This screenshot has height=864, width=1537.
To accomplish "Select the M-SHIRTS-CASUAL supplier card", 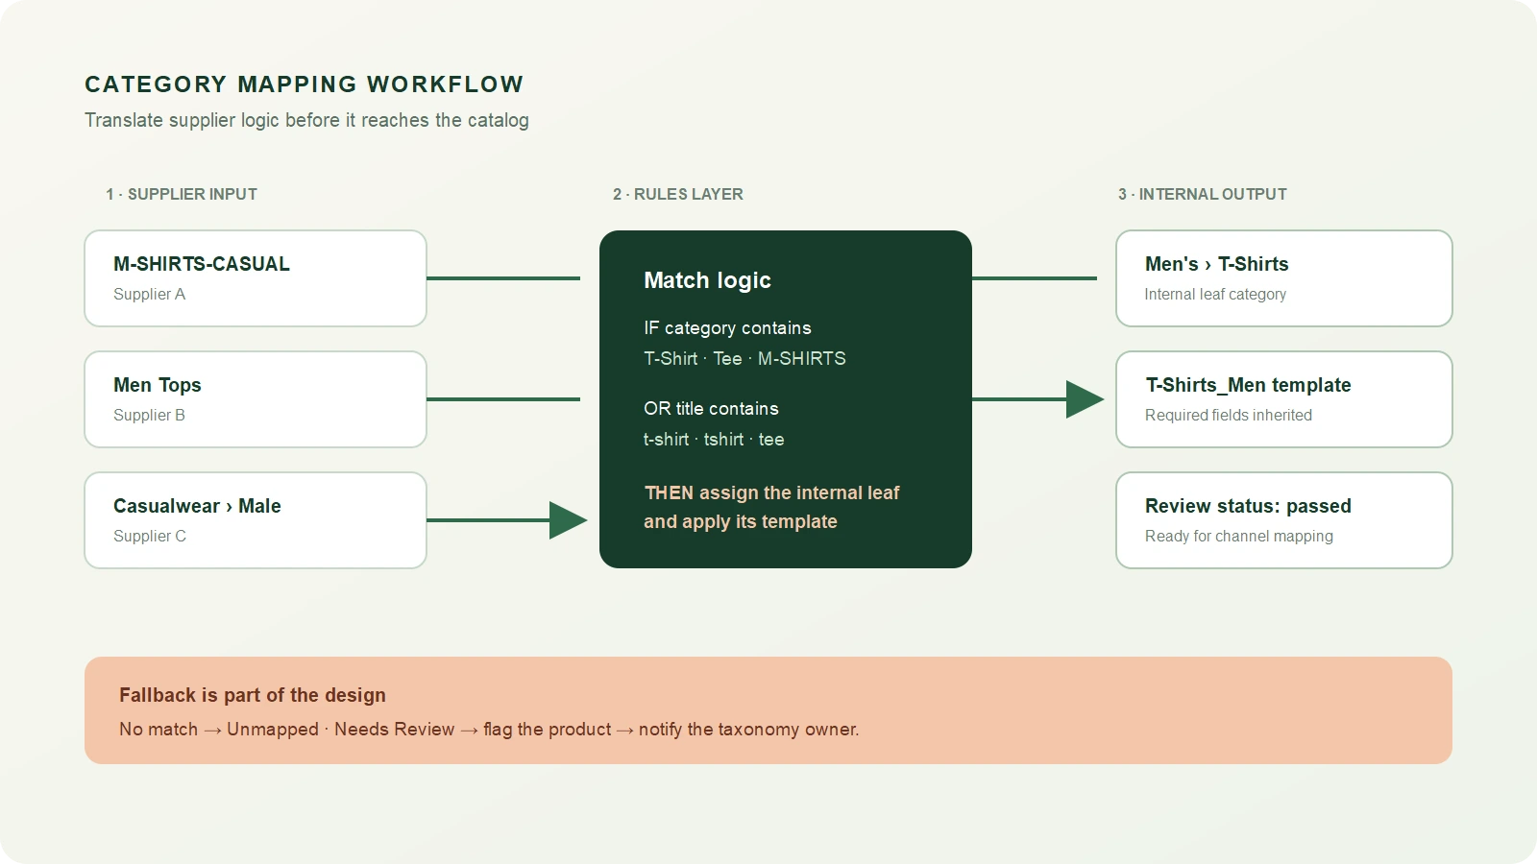I will (x=256, y=278).
